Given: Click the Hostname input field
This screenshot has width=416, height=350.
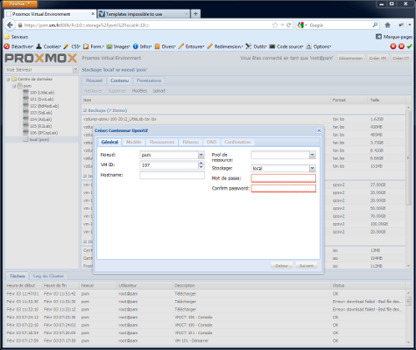Looking at the screenshot, I should 172,175.
